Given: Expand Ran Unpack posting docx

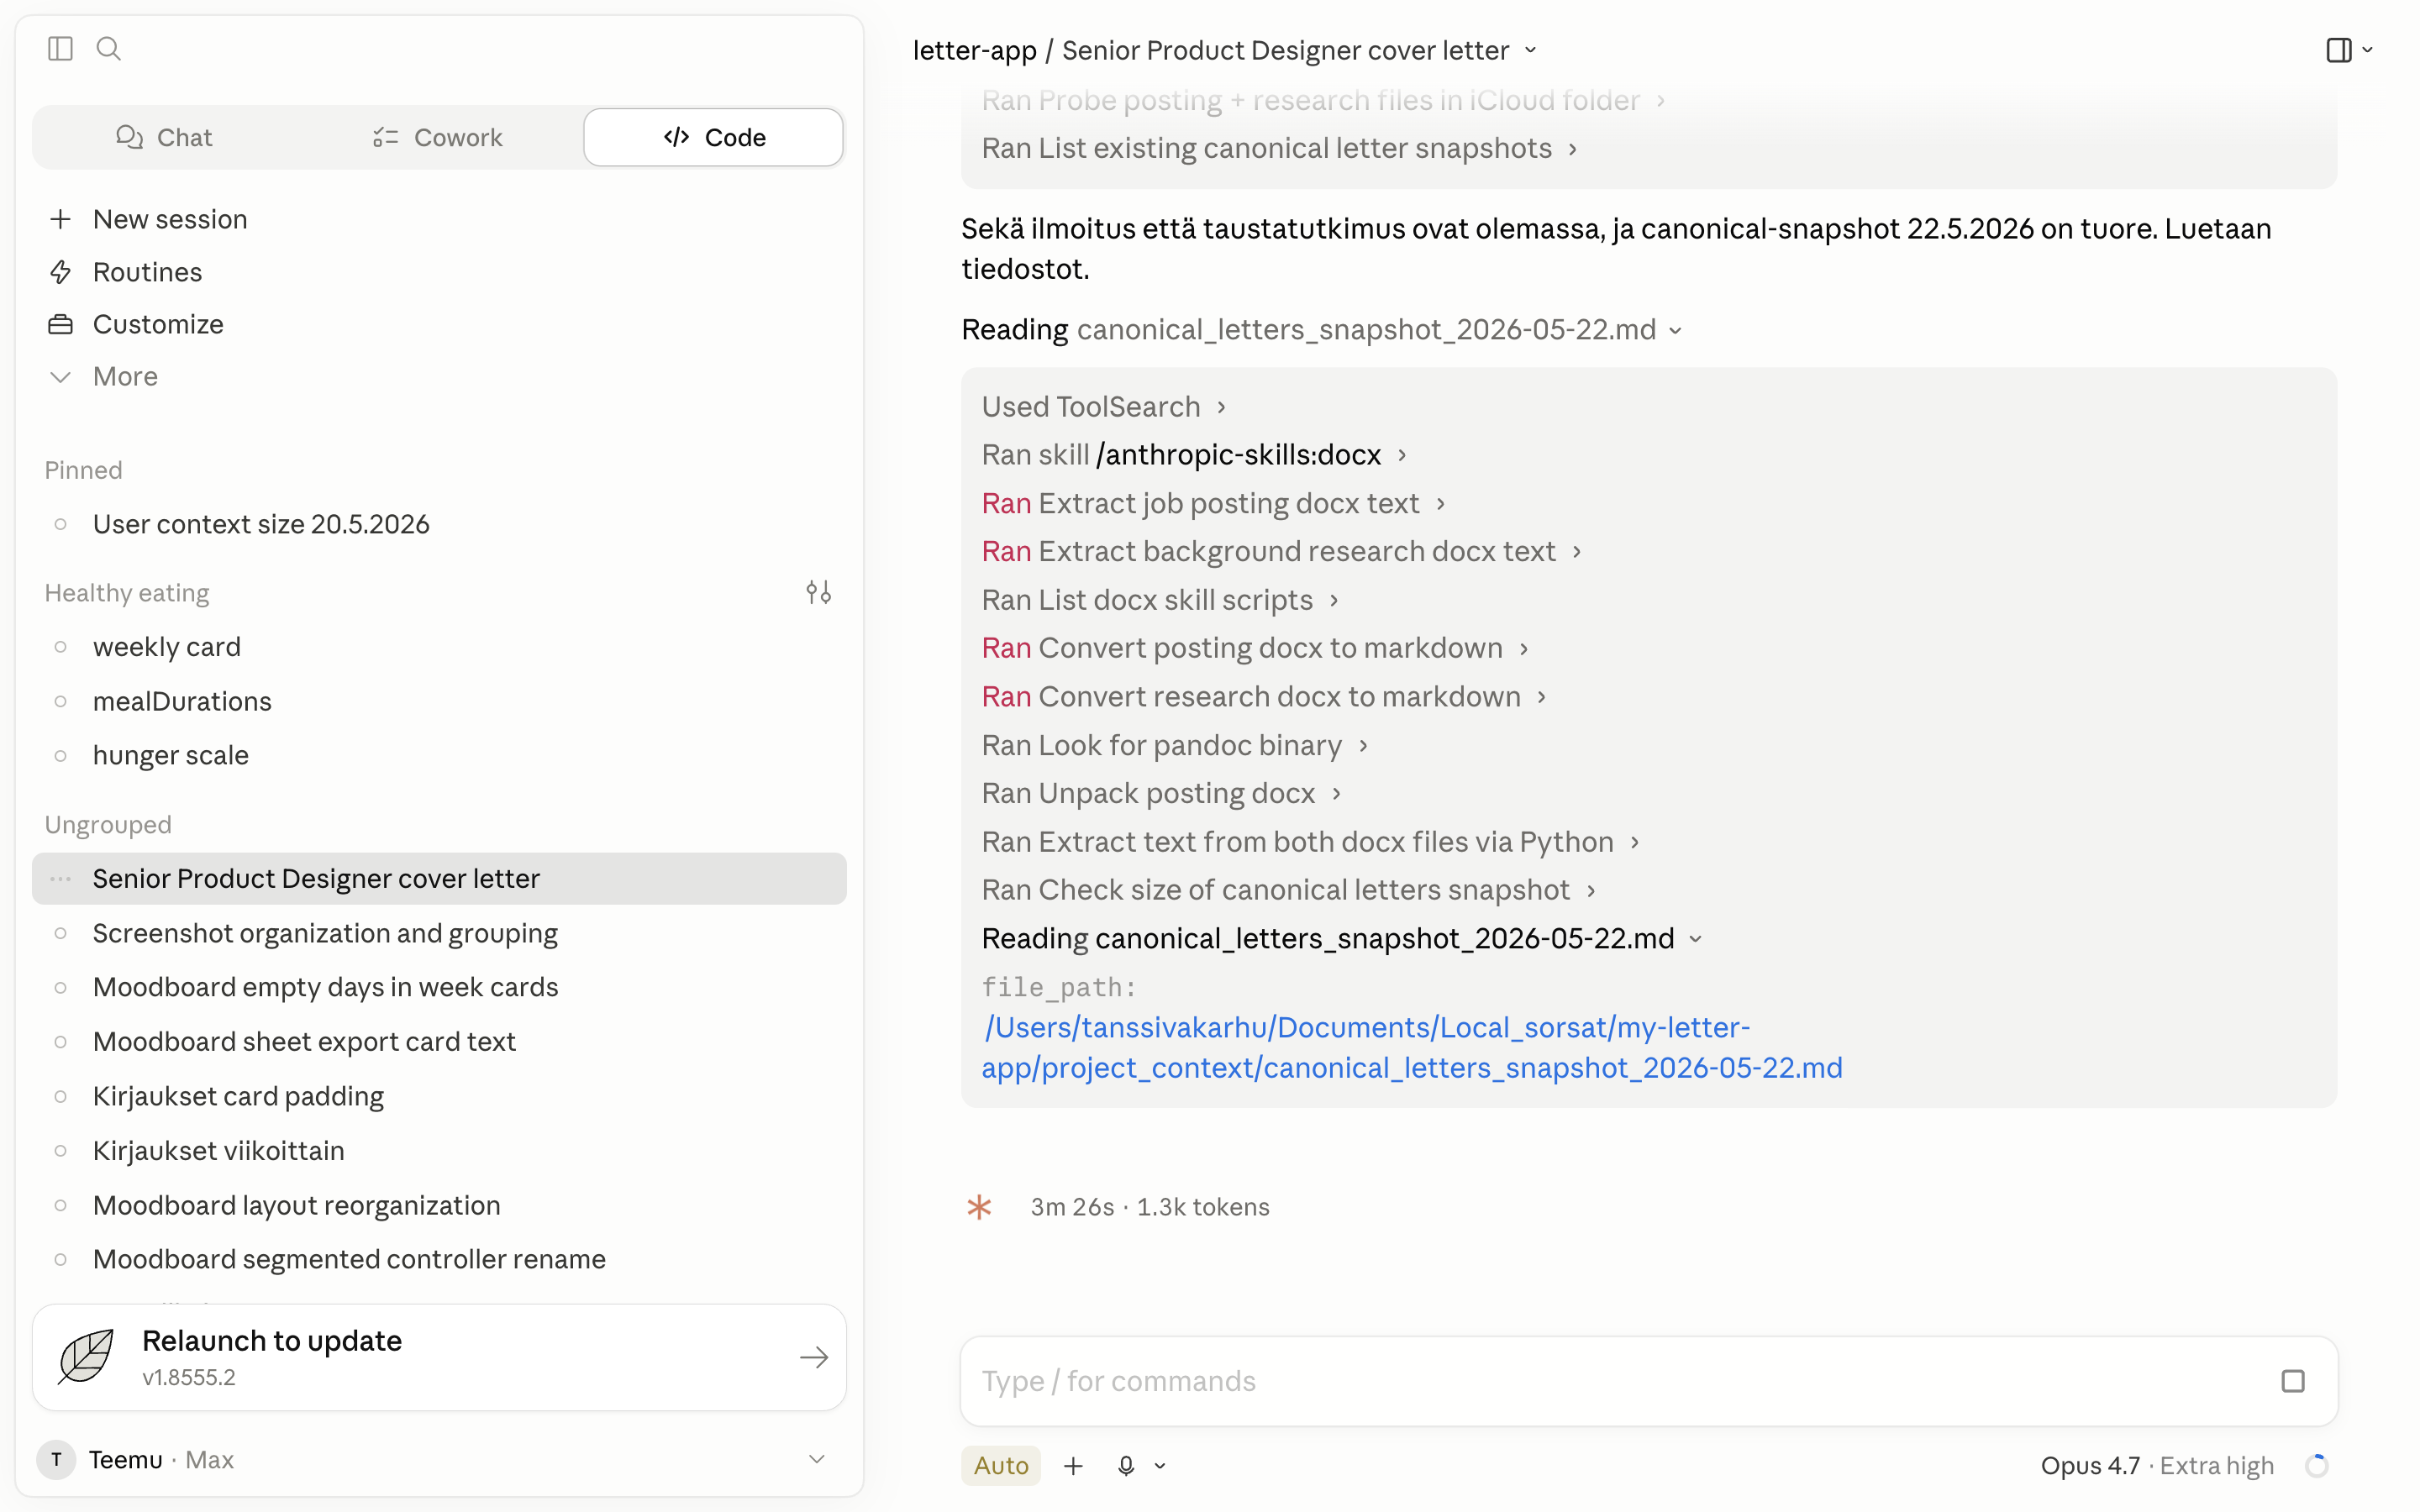Looking at the screenshot, I should [1161, 793].
